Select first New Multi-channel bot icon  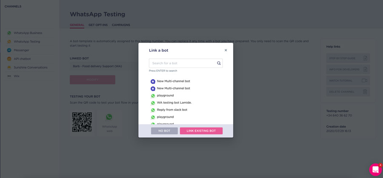pos(153,82)
